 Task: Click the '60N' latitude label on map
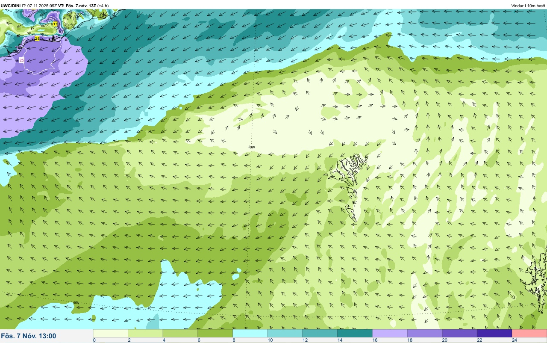click(x=76, y=303)
